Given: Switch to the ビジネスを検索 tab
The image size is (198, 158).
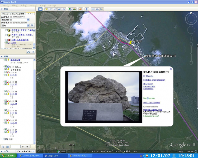Looking at the screenshot, I should (18, 14).
